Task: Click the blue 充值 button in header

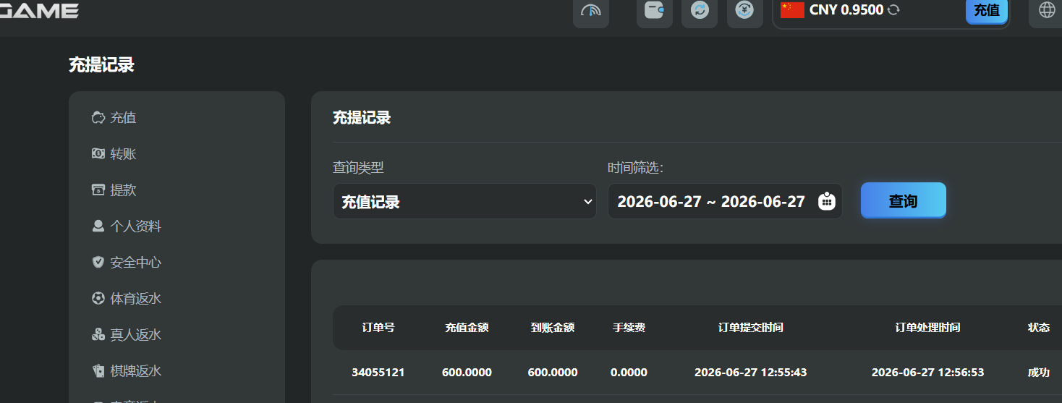Action: pos(987,10)
